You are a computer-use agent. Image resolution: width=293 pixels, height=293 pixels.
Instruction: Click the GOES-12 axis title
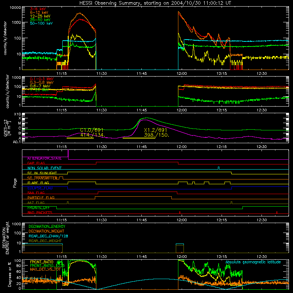pyautogui.click(x=7, y=128)
